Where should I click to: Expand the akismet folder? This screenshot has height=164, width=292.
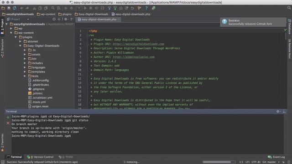[20, 41]
